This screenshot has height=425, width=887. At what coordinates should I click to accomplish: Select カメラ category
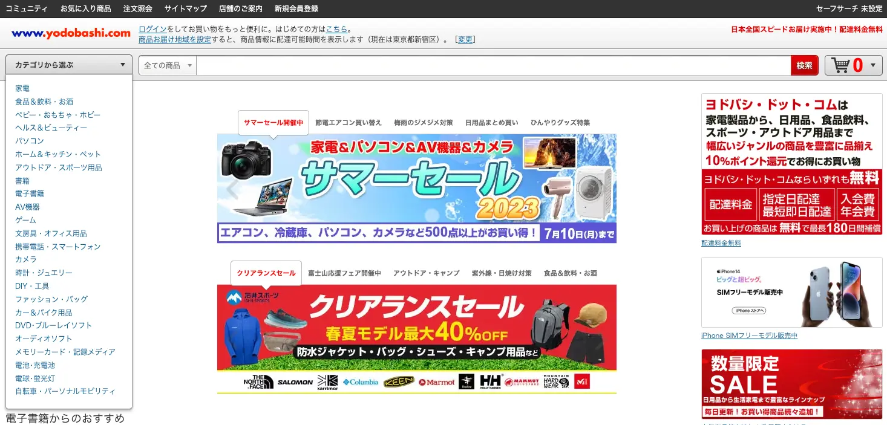click(26, 259)
